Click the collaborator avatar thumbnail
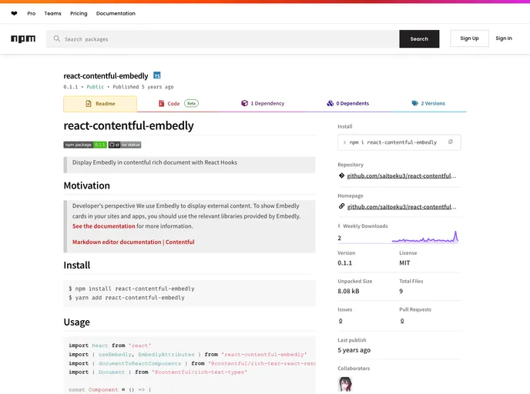Viewport: 530px width, 394px height. click(x=345, y=384)
